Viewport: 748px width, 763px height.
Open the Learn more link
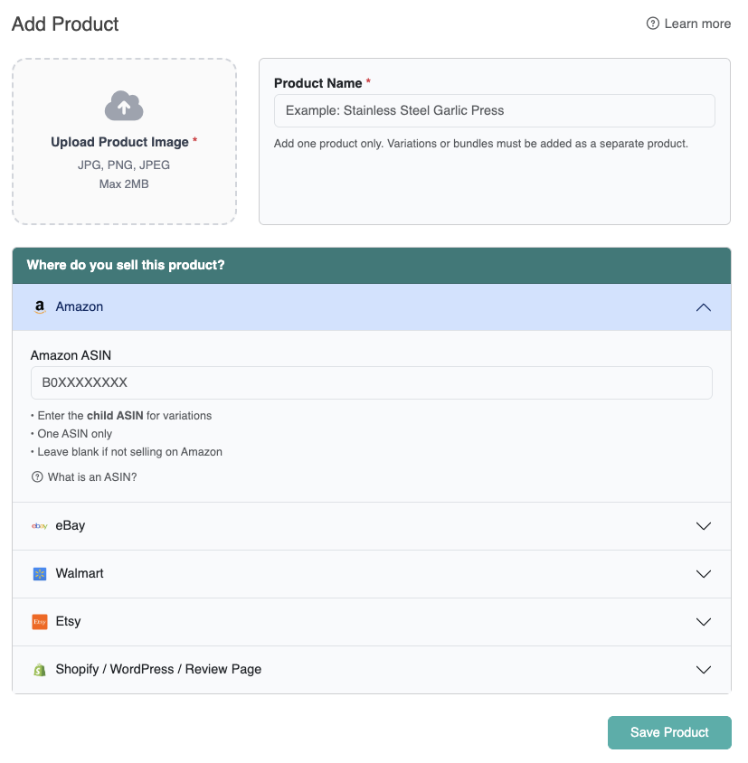pyautogui.click(x=697, y=24)
